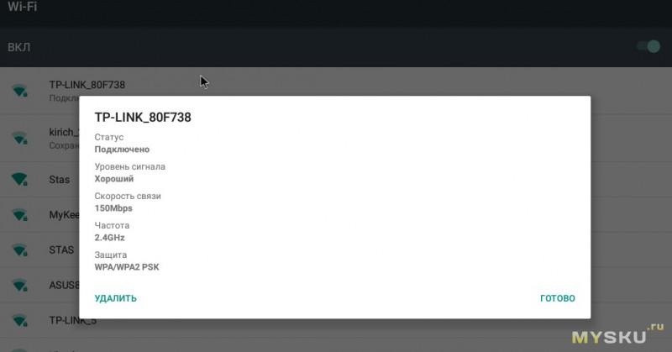Click the Stas network Wi-Fi signal icon

19,179
